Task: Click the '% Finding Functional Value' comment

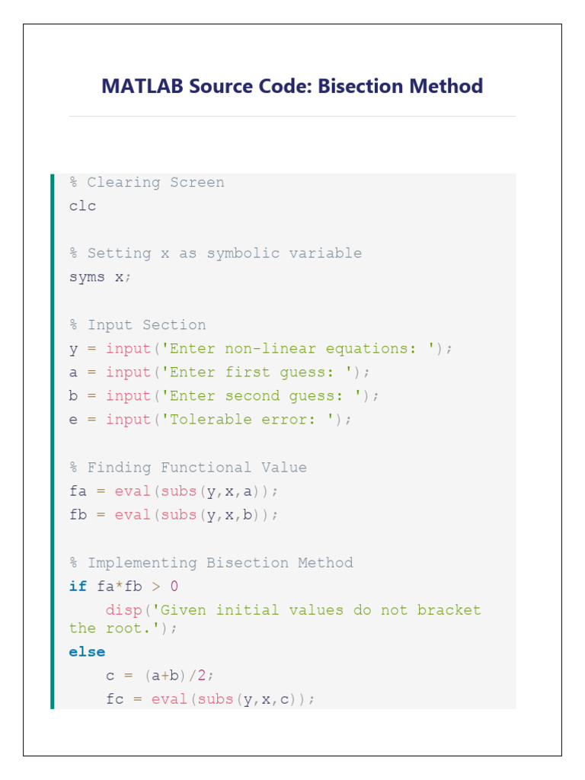Action: [x=187, y=467]
